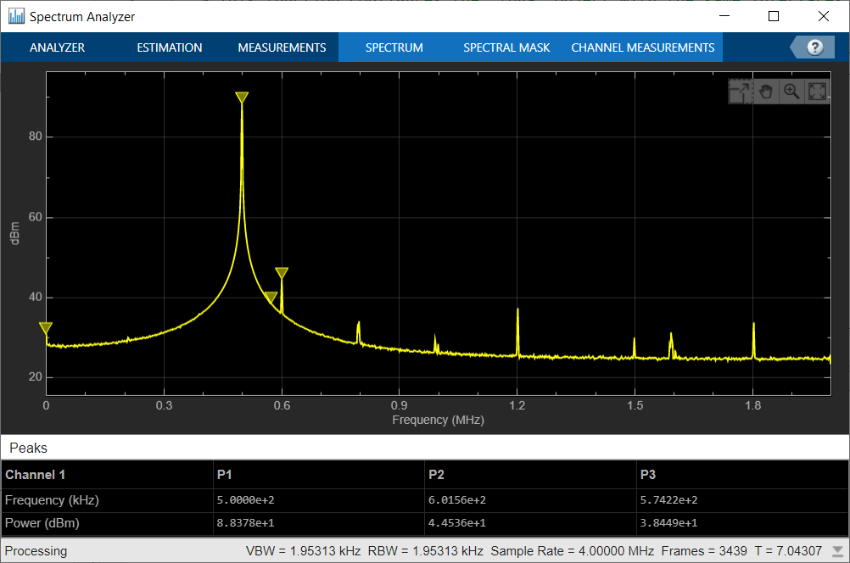Screen dimensions: 850x563
Task: Select P1 power value 8.8378e+1
Action: (x=245, y=523)
